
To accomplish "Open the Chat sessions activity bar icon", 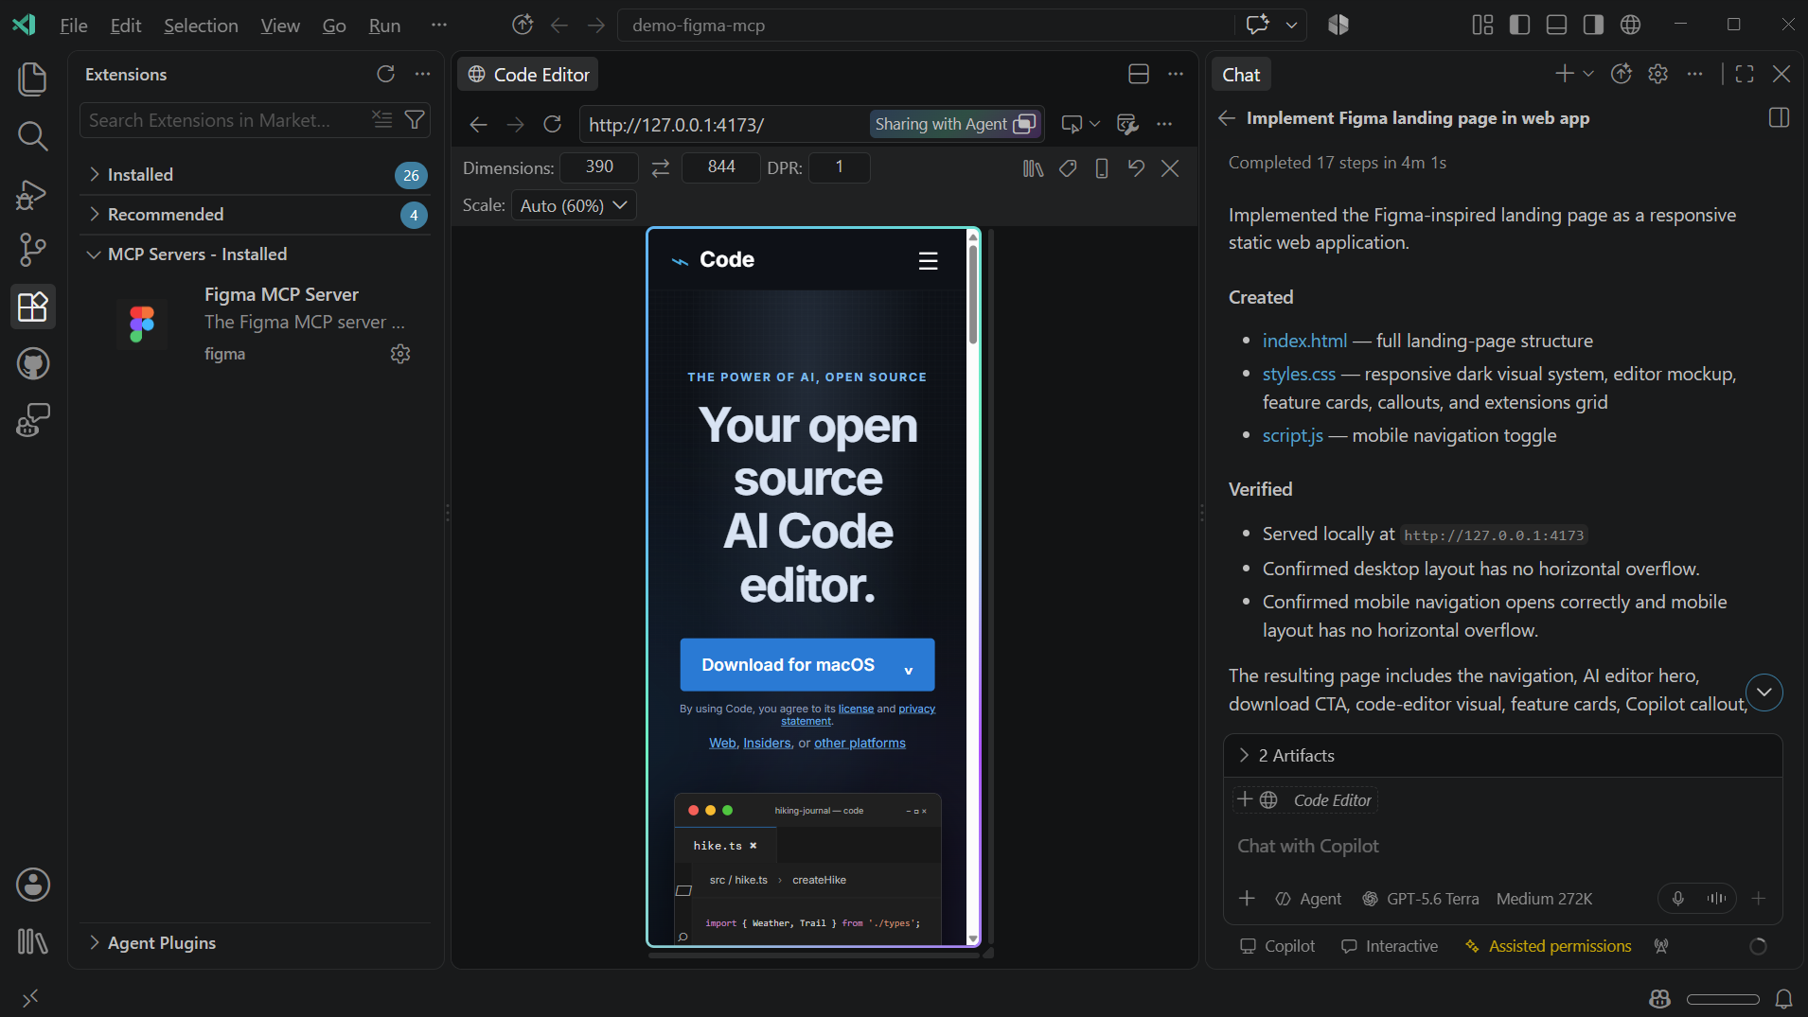I will pos(32,420).
